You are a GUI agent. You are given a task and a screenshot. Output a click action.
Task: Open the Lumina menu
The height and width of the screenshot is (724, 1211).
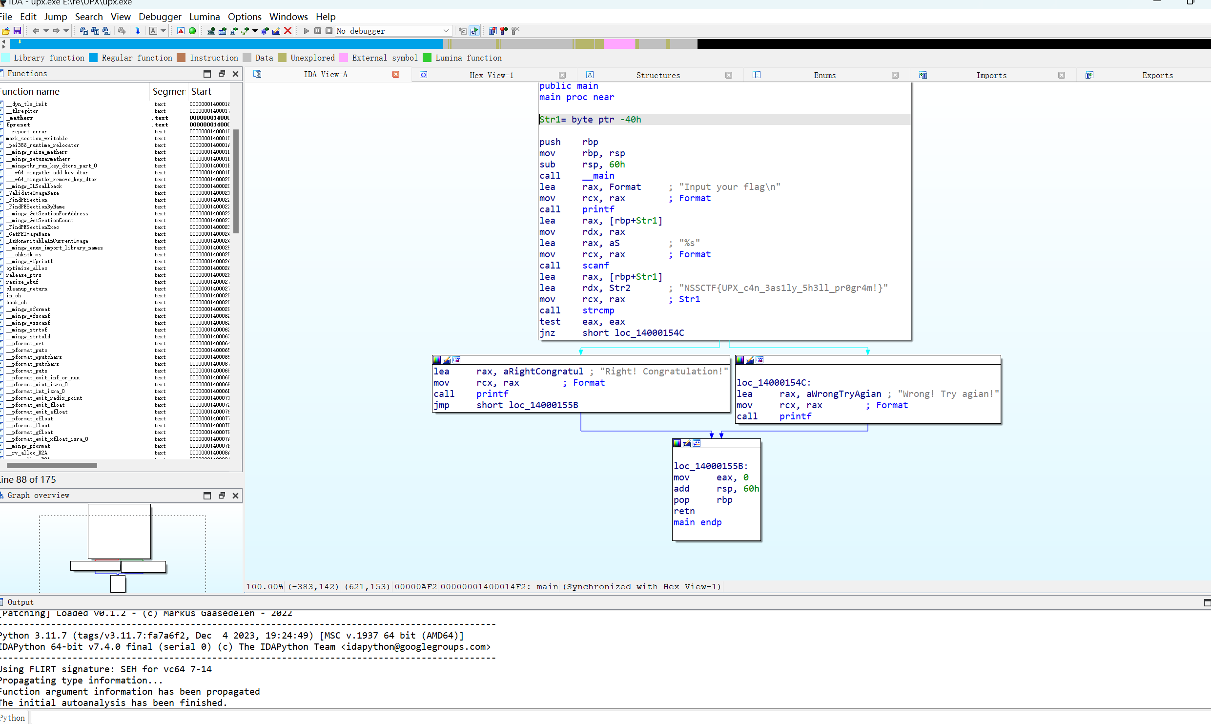(x=204, y=17)
